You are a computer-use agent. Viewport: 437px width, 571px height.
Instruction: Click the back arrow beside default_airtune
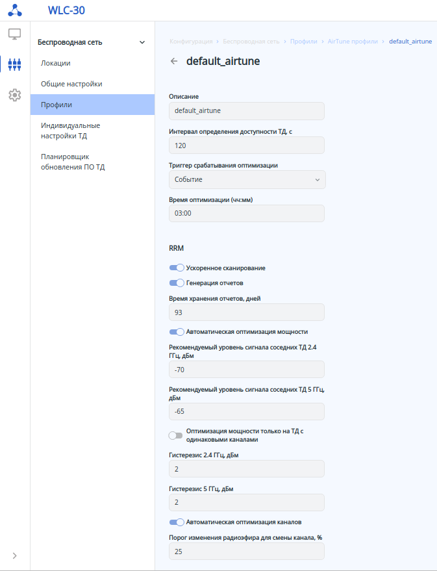coord(173,62)
